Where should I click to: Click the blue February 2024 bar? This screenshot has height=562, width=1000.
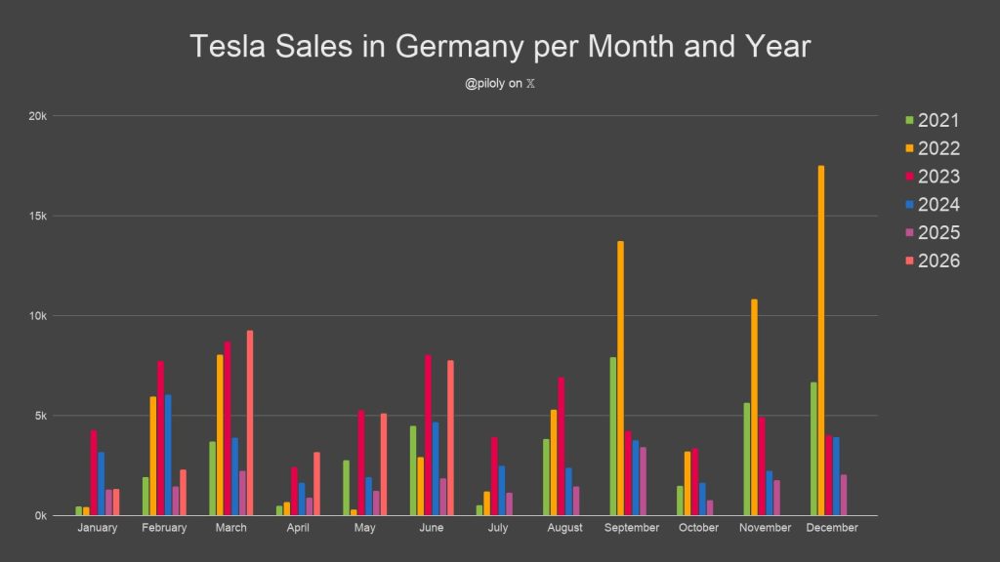point(168,455)
